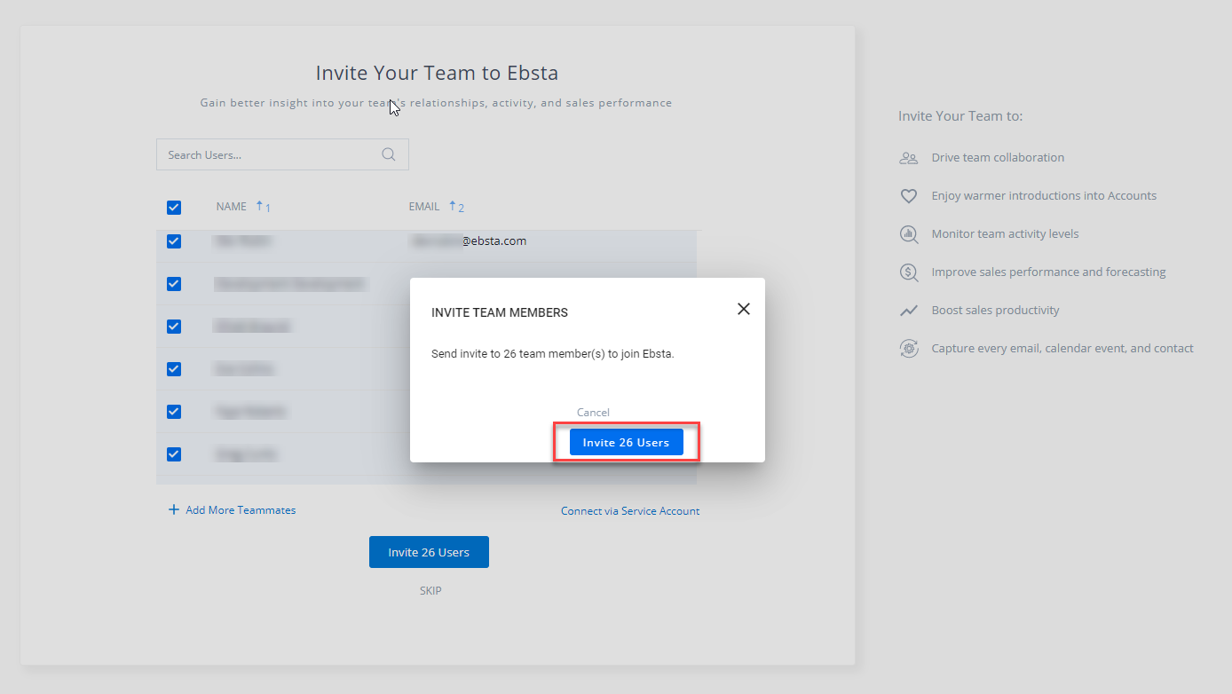Viewport: 1232px width, 694px height.
Task: Click the @ebsta.com email cell
Action: click(469, 241)
